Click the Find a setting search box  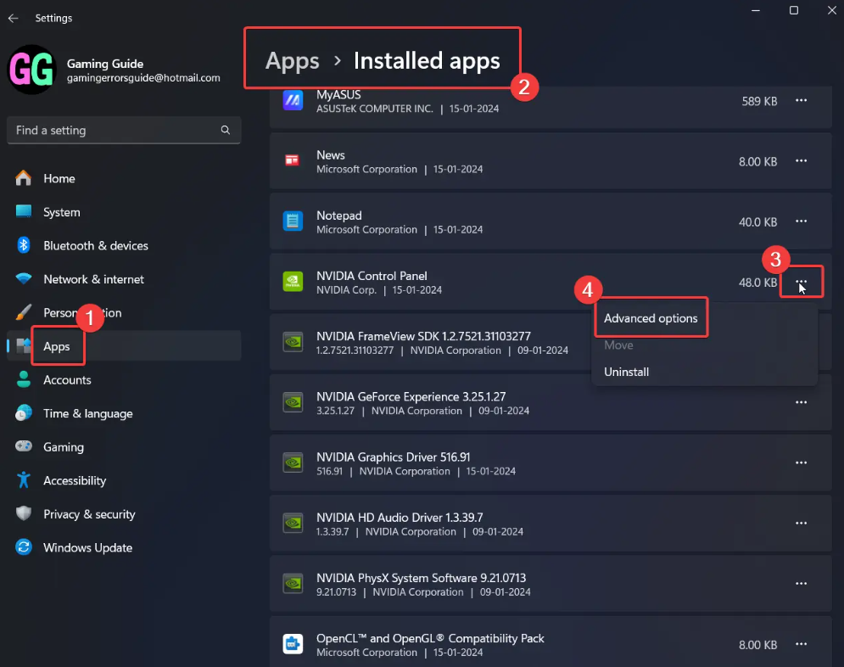124,131
